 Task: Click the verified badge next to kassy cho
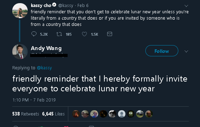click(54, 5)
